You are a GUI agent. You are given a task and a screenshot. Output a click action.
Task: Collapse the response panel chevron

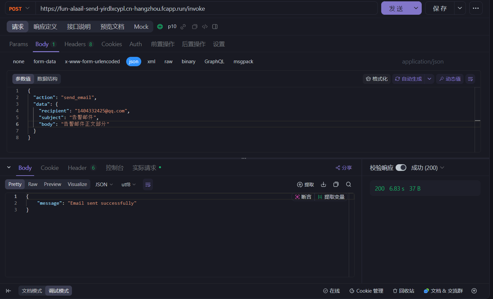click(x=9, y=168)
